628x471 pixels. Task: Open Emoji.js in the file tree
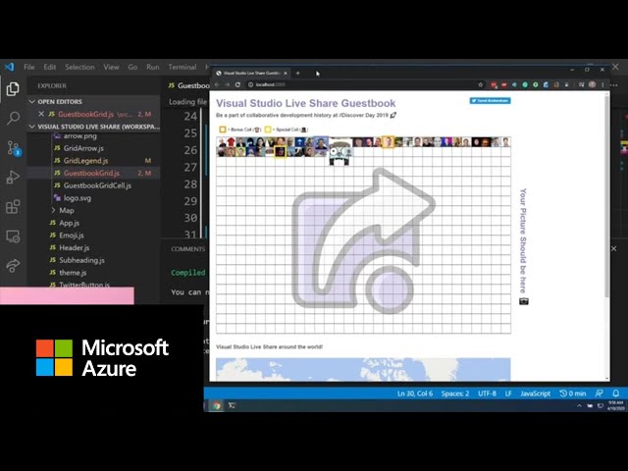click(x=72, y=235)
